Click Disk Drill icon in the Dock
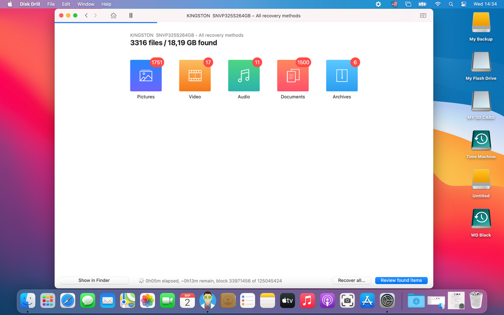 (208, 300)
